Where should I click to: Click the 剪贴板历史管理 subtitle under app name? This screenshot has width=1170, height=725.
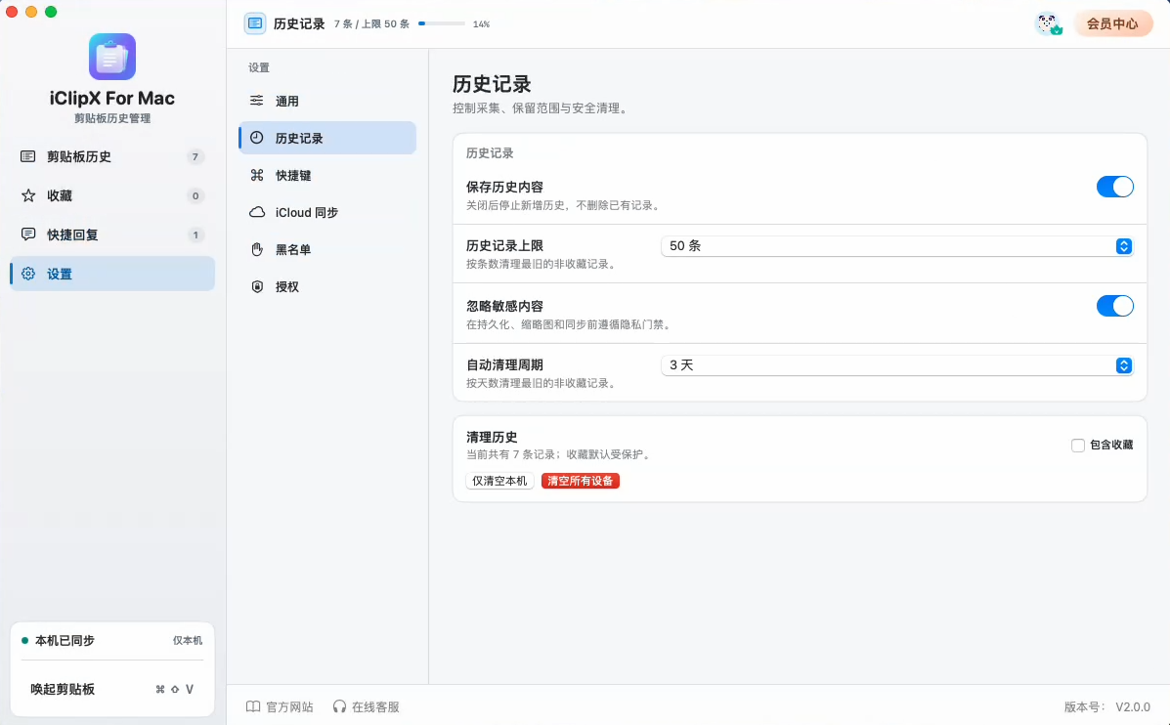pyautogui.click(x=112, y=118)
